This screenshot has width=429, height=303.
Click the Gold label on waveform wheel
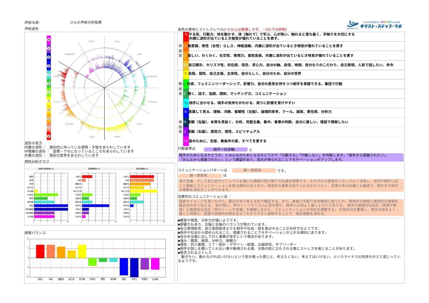[x=91, y=136]
